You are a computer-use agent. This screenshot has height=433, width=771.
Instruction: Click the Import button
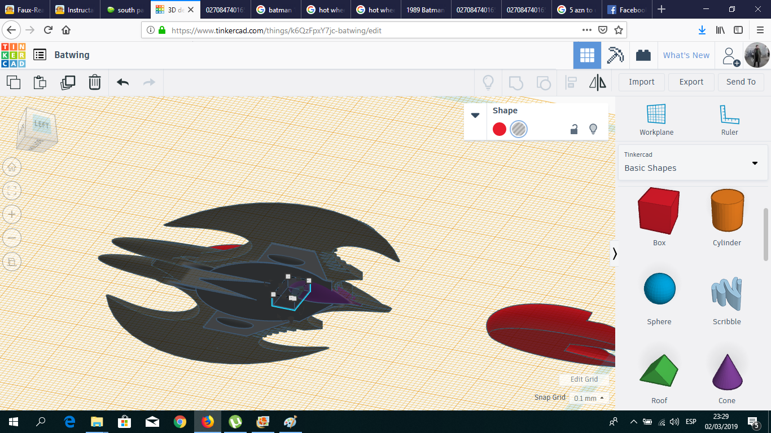[642, 82]
